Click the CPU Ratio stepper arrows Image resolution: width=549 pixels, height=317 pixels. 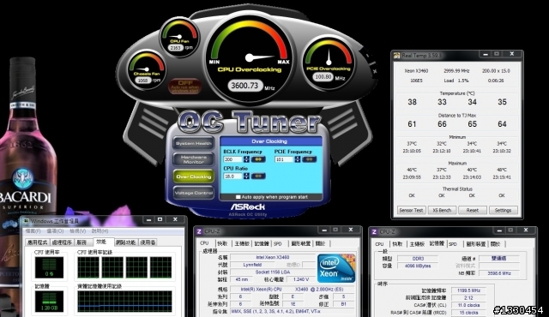click(246, 176)
